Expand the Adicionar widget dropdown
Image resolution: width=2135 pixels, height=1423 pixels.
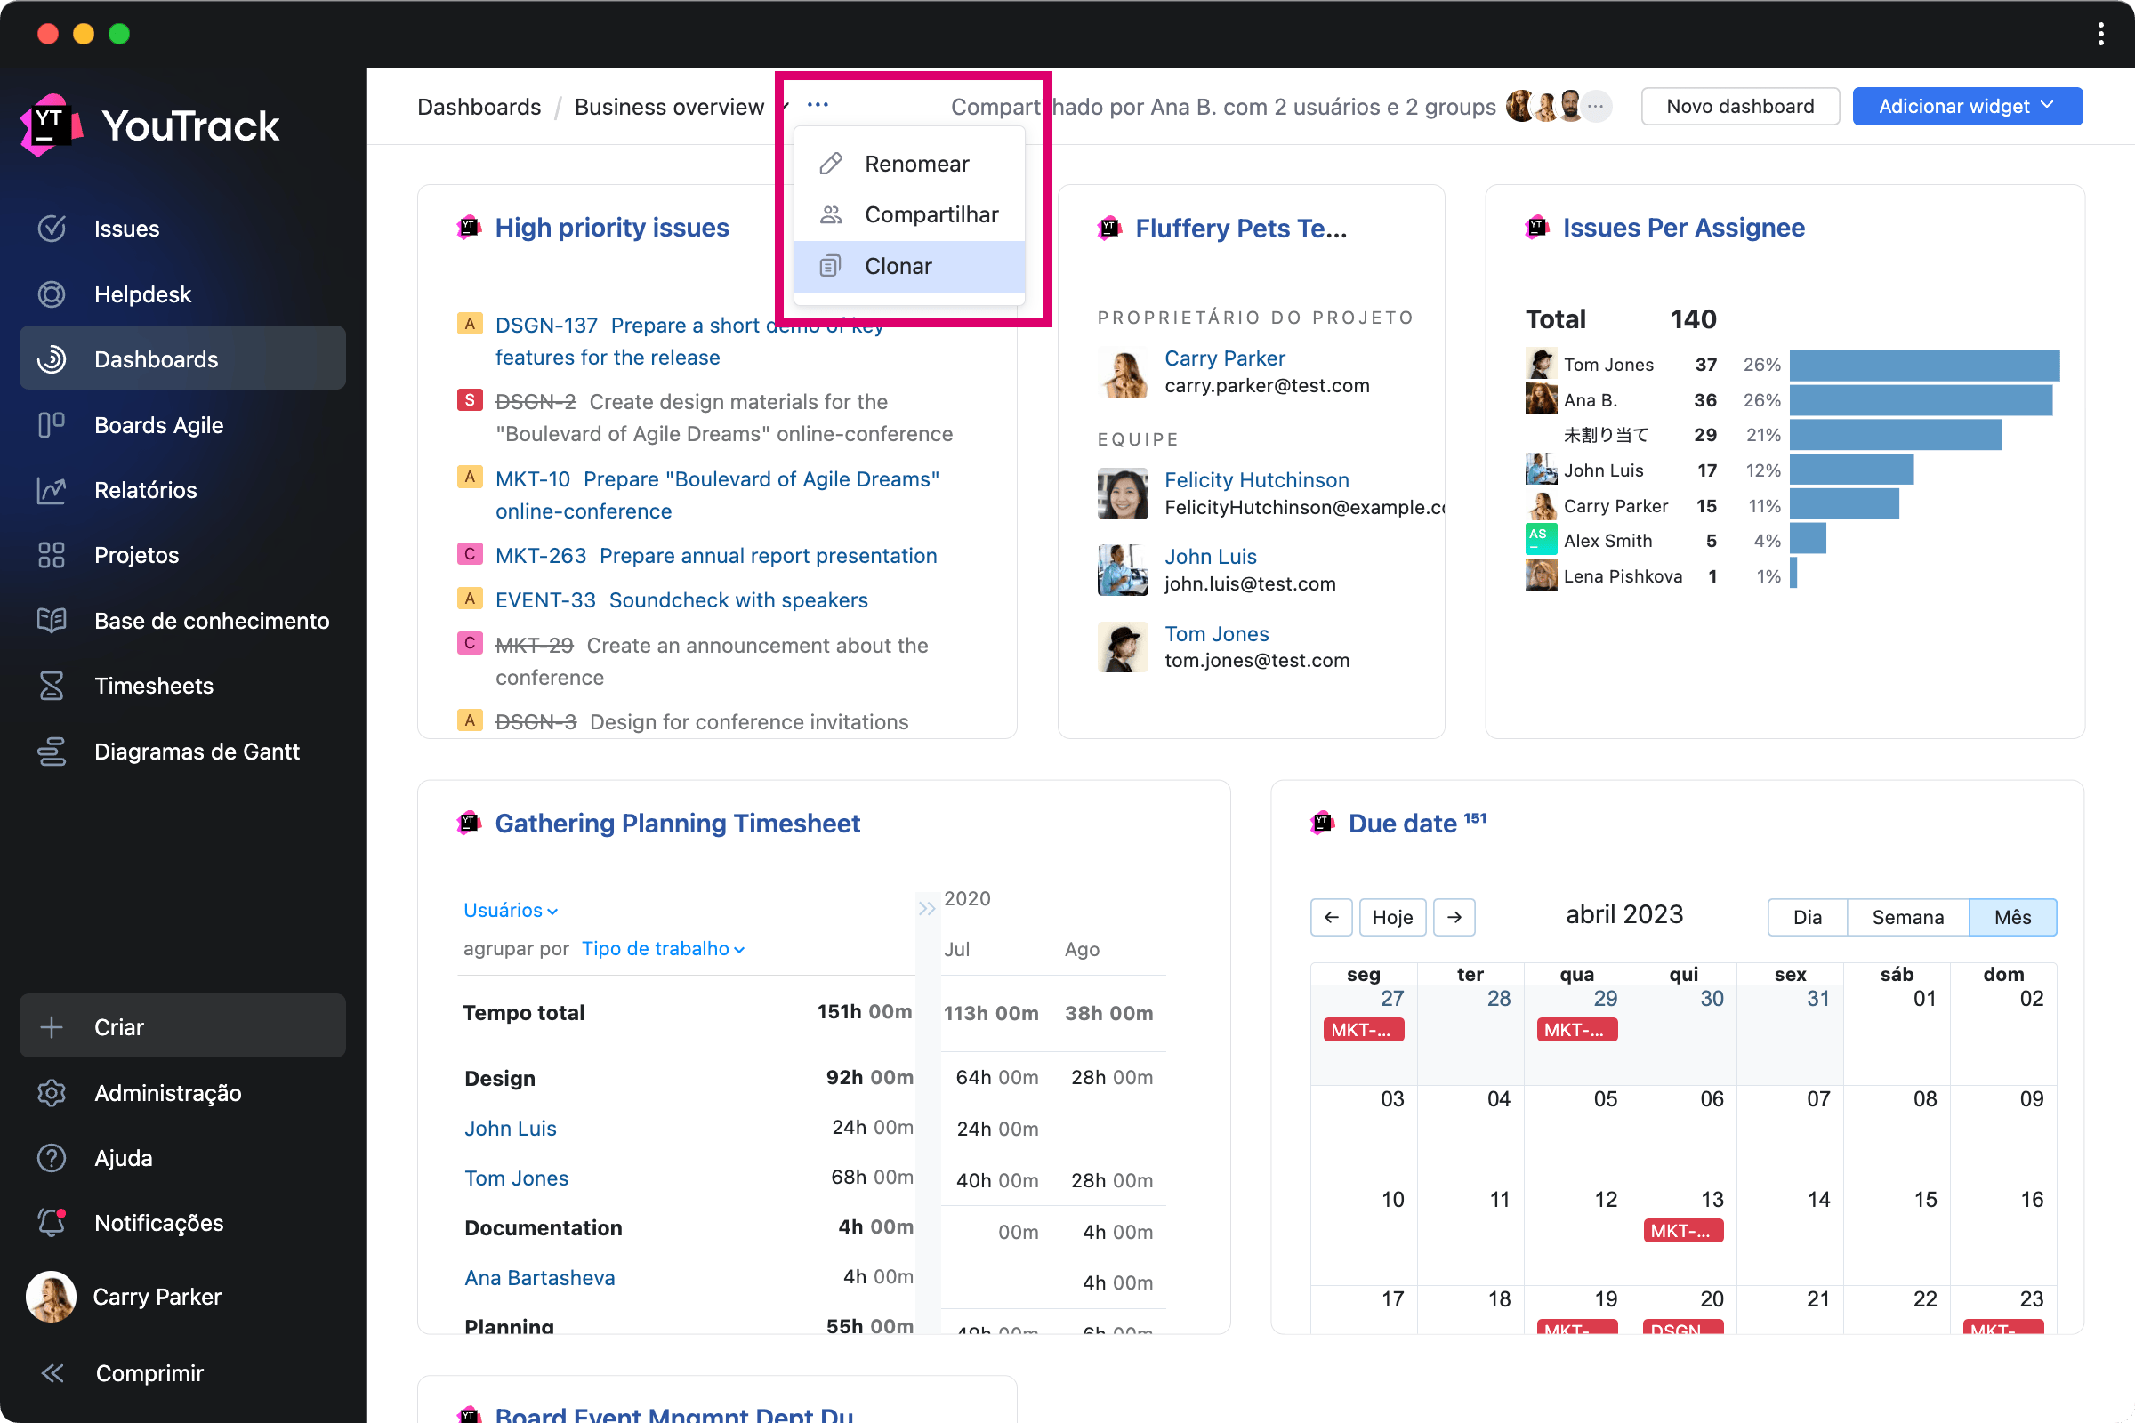coord(1966,106)
